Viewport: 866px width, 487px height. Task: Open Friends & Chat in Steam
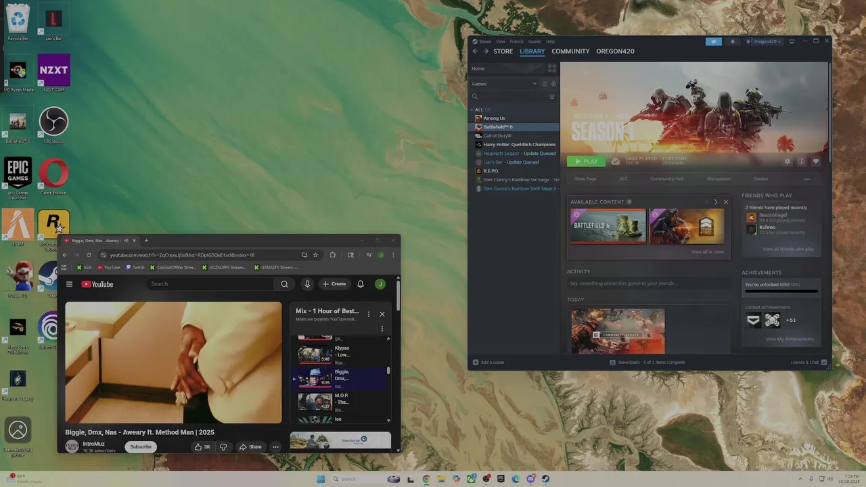(x=808, y=363)
